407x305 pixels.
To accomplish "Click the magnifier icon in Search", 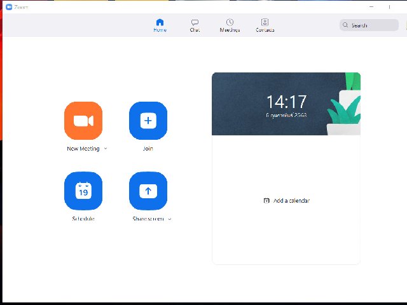I will (x=345, y=25).
